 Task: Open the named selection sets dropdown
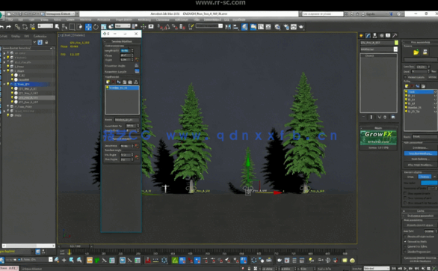pos(209,26)
